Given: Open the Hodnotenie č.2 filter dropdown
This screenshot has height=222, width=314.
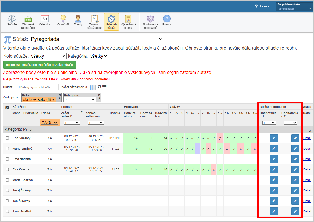Looking at the screenshot, I should [x=290, y=123].
